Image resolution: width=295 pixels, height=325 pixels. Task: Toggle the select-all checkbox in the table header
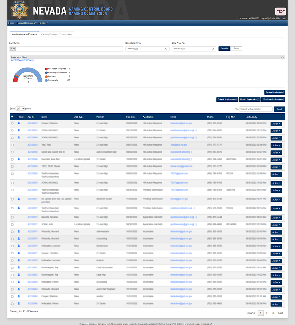point(13,117)
